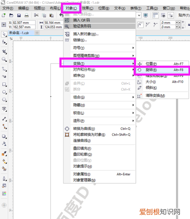Click the Open folder icon
The height and width of the screenshot is (219, 190).
[x=11, y=15]
